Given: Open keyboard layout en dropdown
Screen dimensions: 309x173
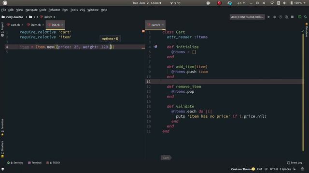Looking at the screenshot, I should click(241, 3).
